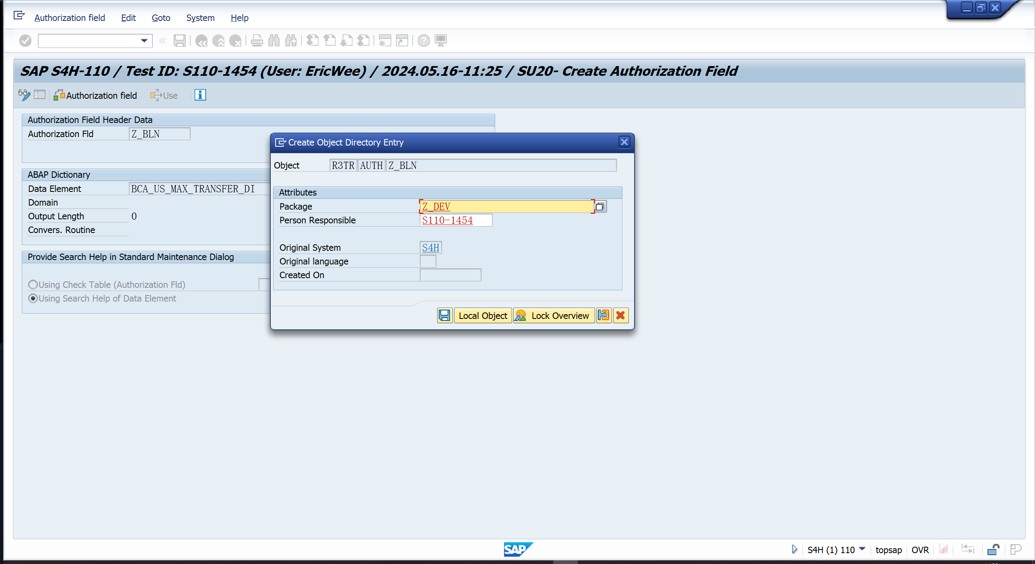Click the Display/Change toggle glasses-pencil icon
The height and width of the screenshot is (564, 1035).
pyautogui.click(x=24, y=95)
